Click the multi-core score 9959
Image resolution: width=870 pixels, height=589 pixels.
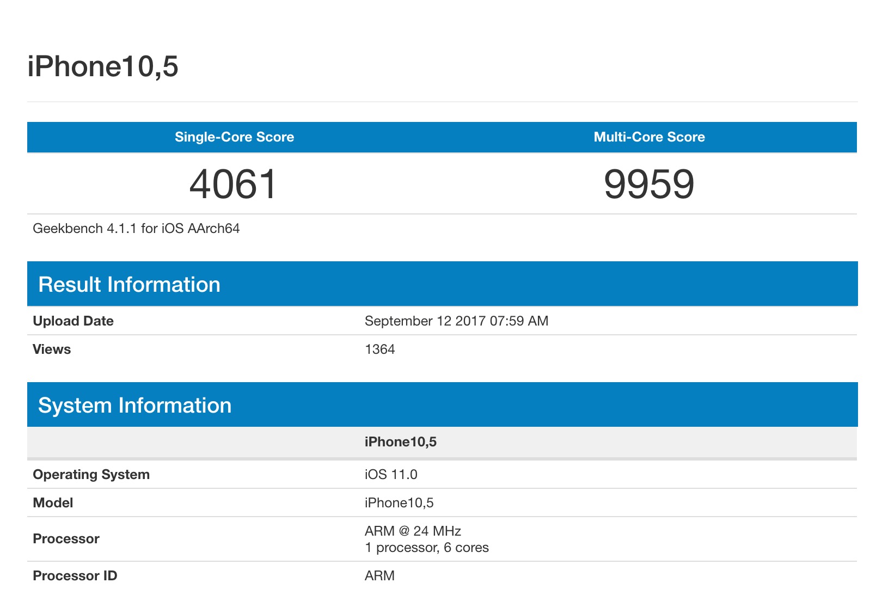tap(649, 184)
